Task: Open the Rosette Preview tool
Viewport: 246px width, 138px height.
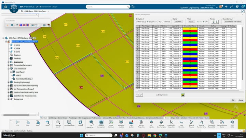Action: click(x=191, y=122)
